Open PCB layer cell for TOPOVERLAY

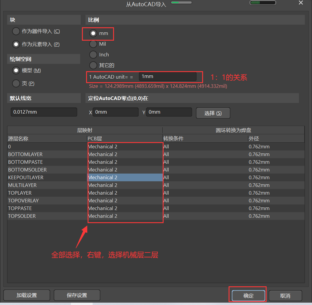tap(125, 201)
